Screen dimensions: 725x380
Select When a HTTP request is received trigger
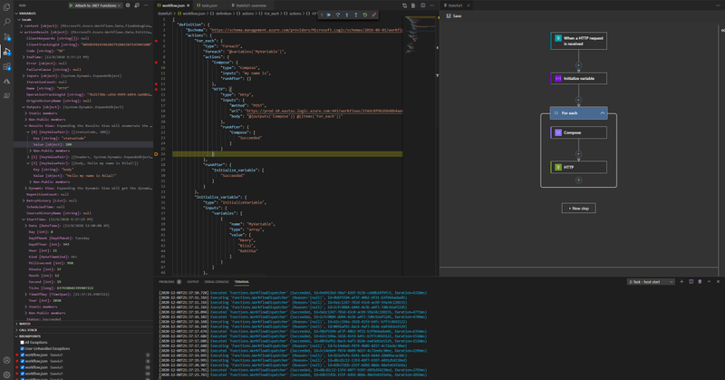(x=578, y=41)
